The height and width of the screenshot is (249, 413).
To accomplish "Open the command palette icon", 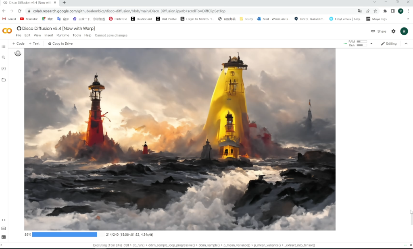I will (x=4, y=228).
